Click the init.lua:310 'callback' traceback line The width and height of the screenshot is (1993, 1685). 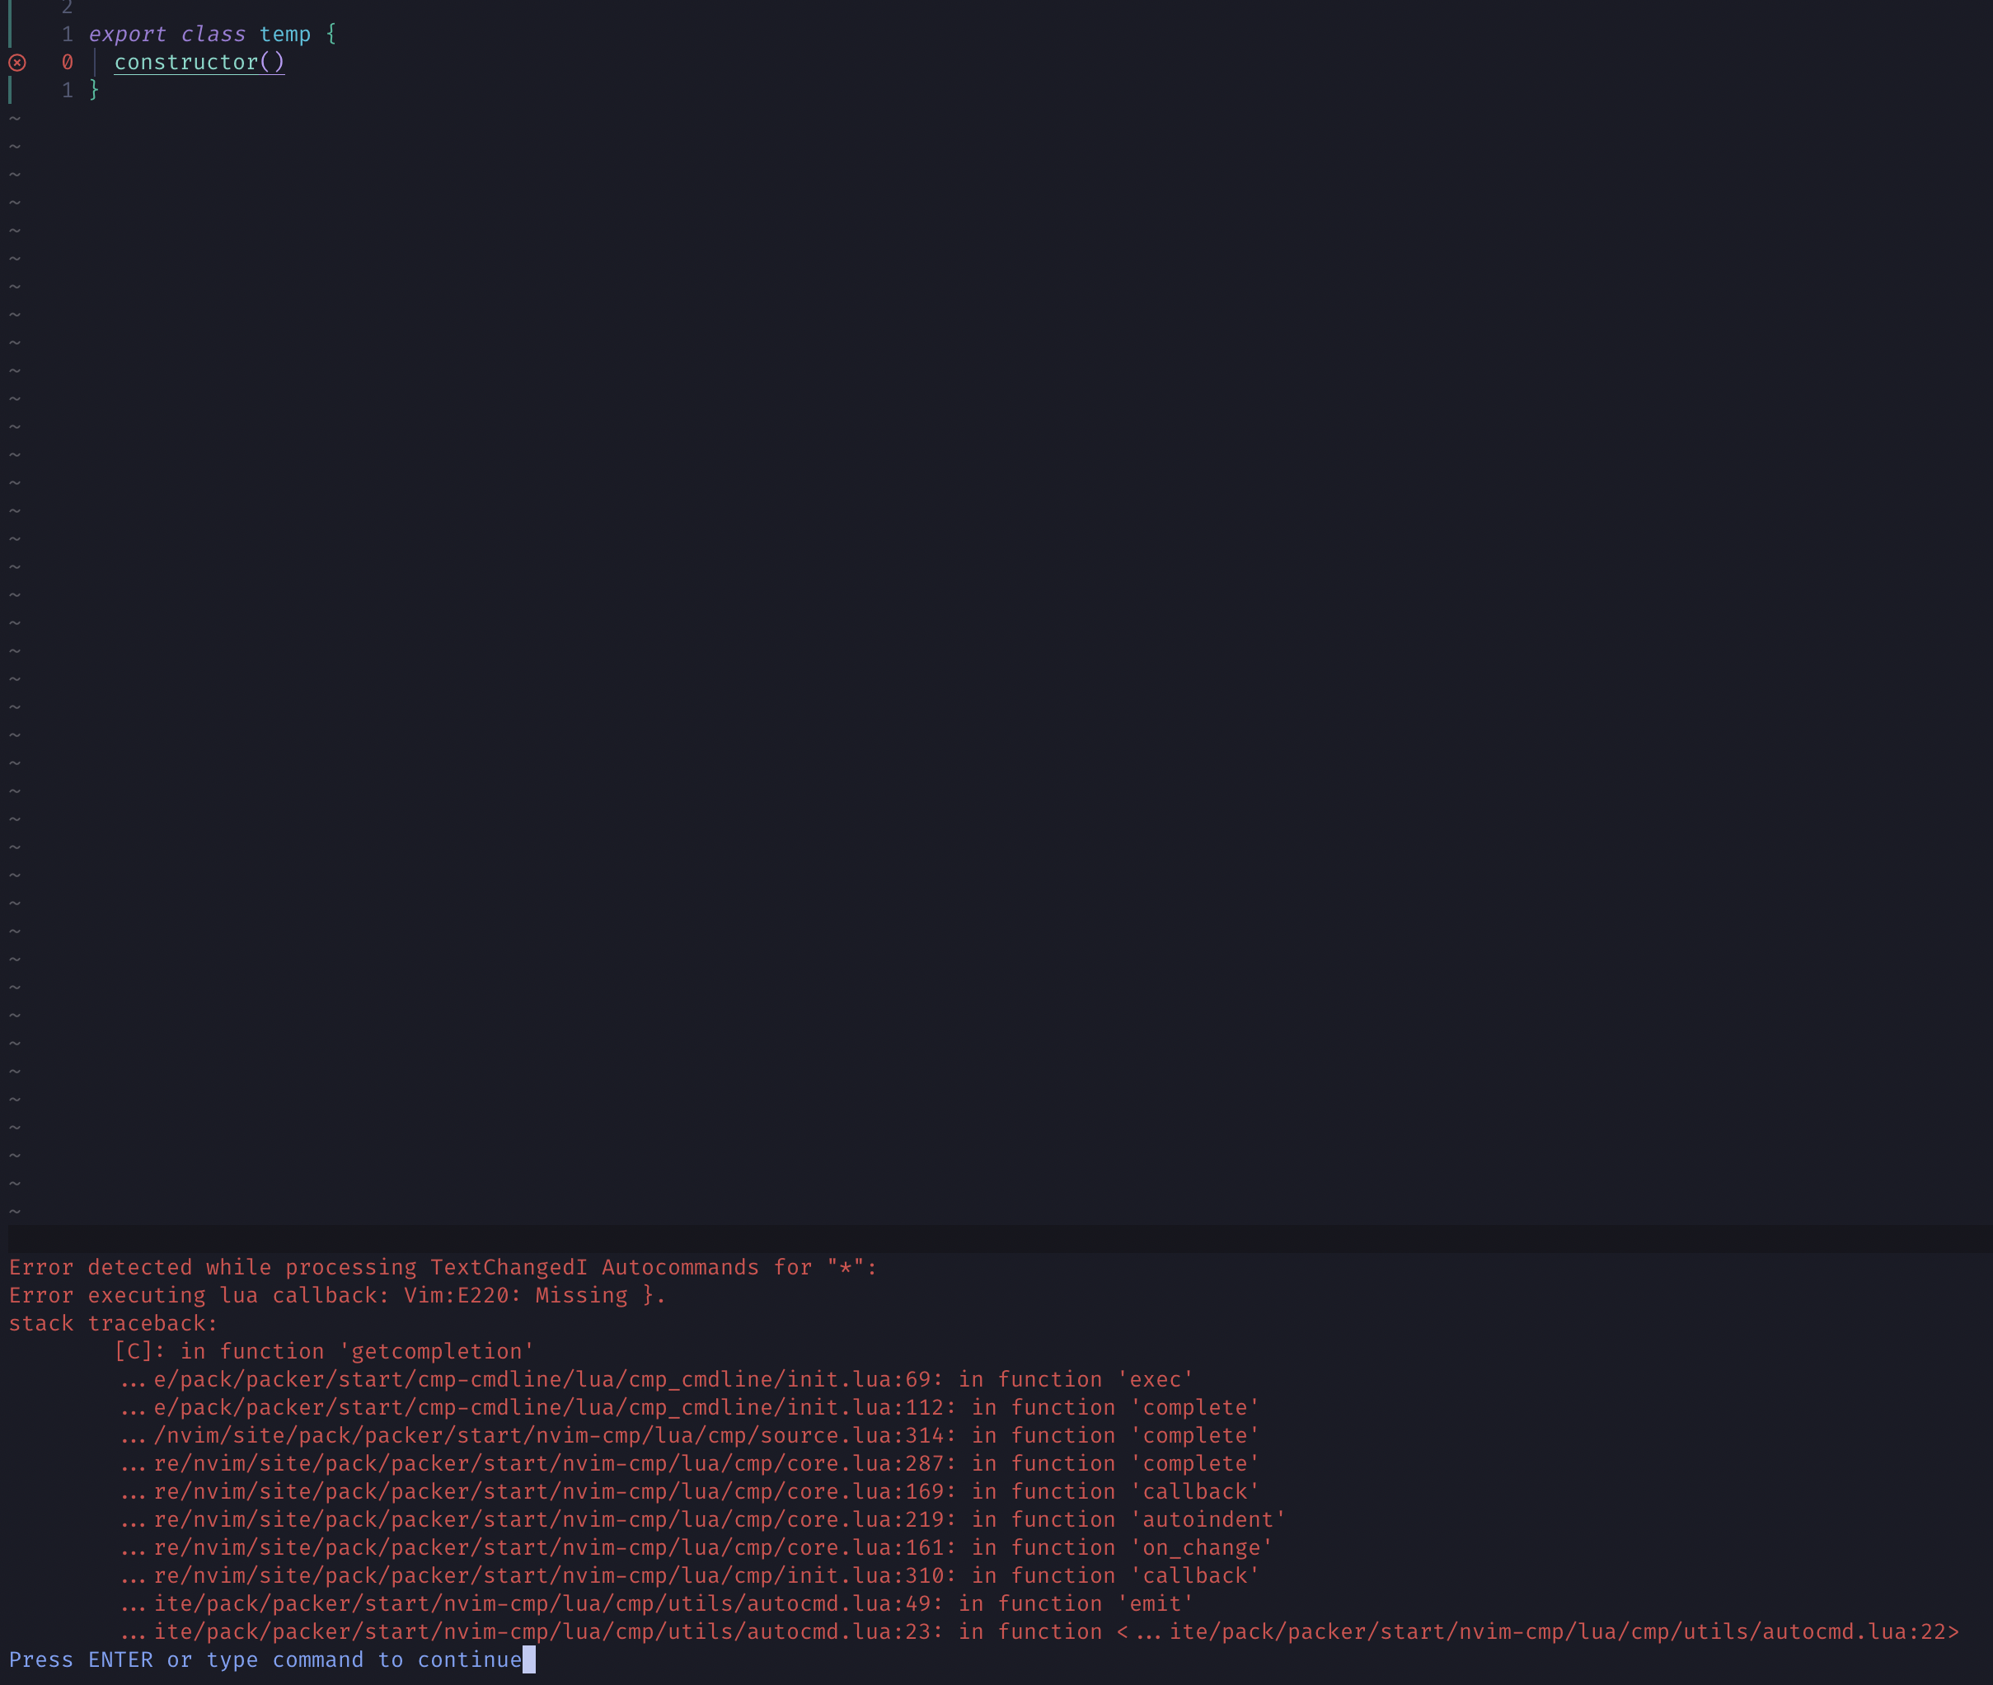tap(691, 1575)
